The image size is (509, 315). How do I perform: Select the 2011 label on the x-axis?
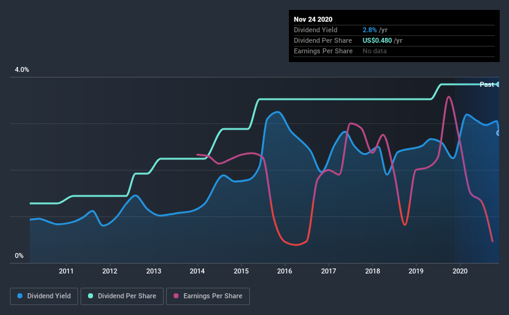[x=66, y=271]
